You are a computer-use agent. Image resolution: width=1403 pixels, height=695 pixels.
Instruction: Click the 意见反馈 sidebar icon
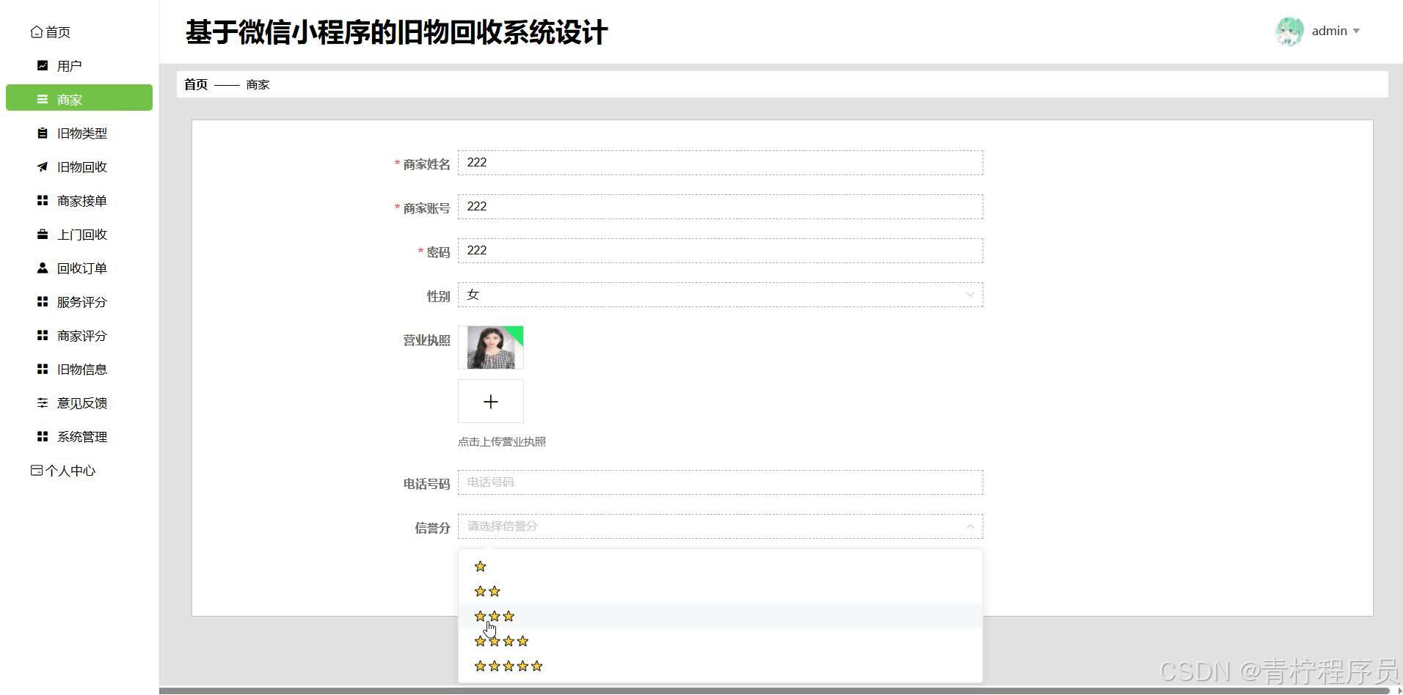pos(42,402)
